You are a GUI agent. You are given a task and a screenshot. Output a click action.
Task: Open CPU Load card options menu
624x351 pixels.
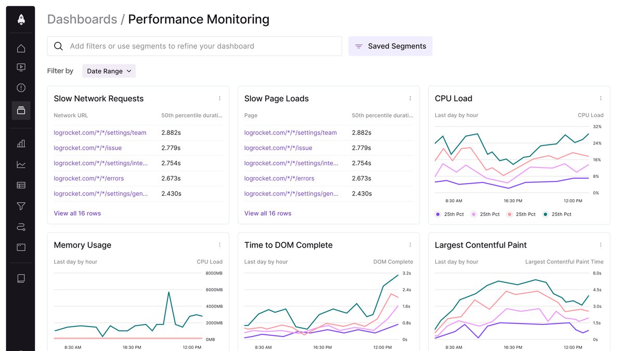601,98
